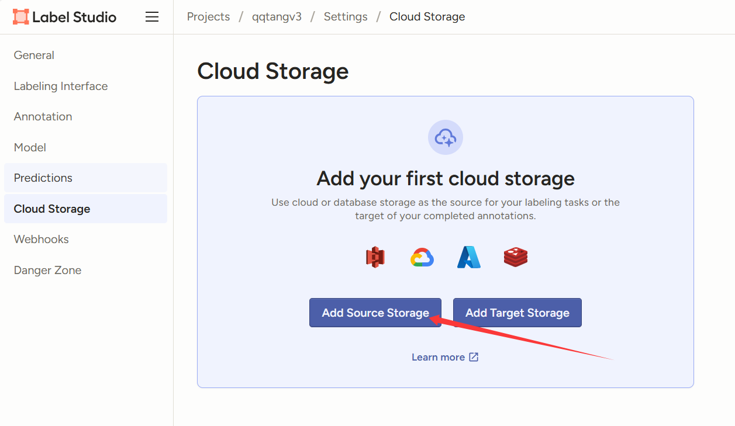
Task: Navigate to Projects breadcrumb
Action: click(208, 17)
